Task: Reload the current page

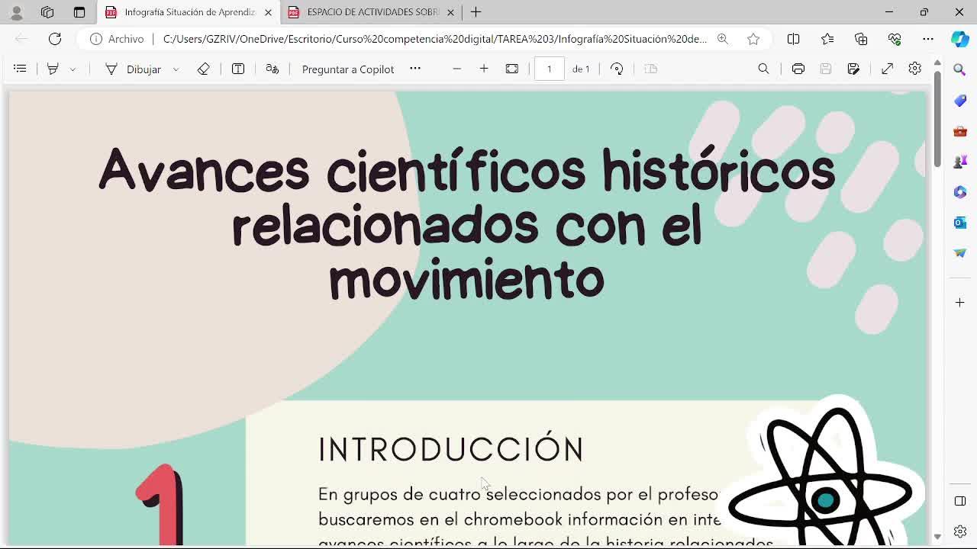Action: (55, 39)
